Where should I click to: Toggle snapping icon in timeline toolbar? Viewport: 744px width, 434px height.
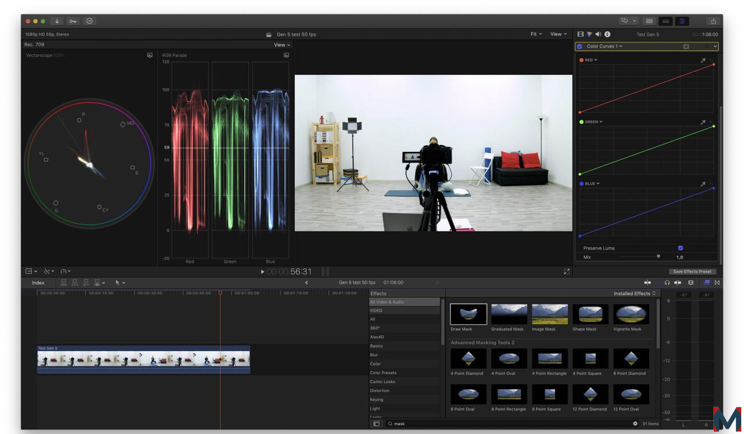(x=677, y=283)
